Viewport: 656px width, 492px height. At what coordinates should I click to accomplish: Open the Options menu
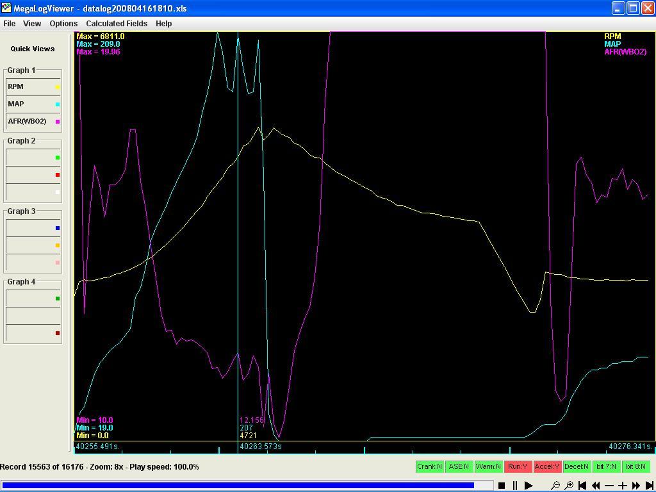(x=63, y=23)
